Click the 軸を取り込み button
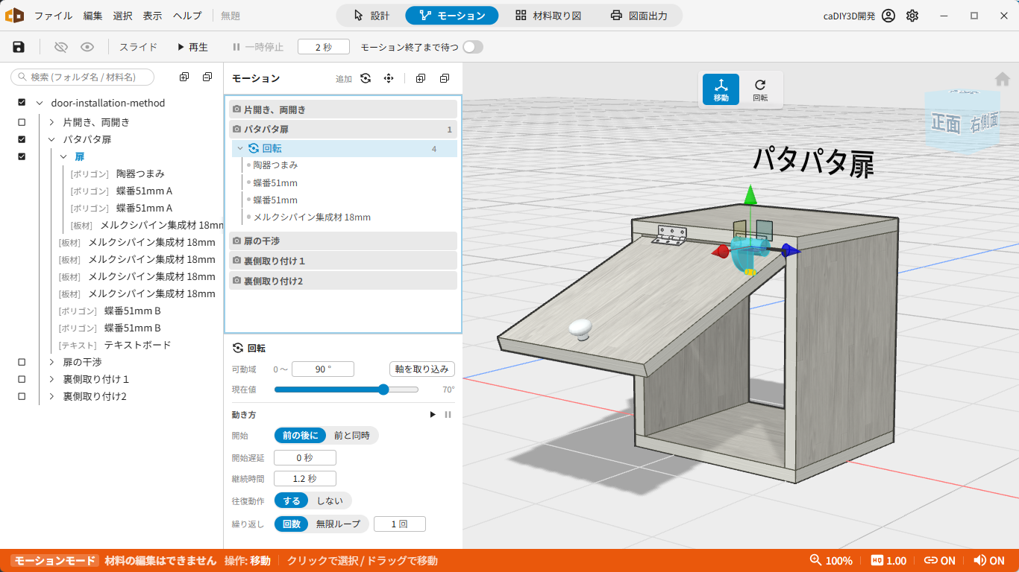This screenshot has height=572, width=1019. click(421, 369)
